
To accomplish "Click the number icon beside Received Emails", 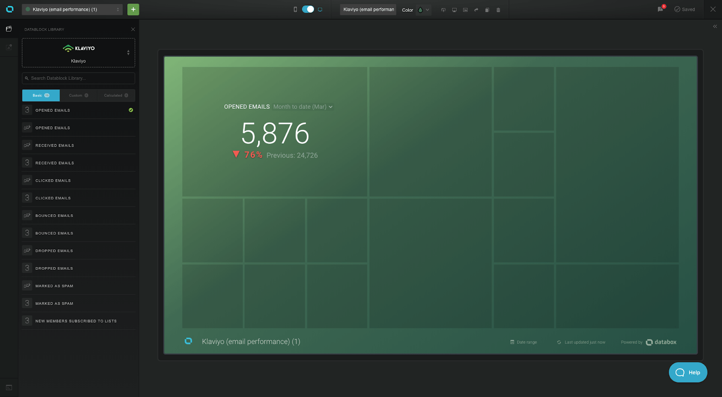I will pos(27,163).
